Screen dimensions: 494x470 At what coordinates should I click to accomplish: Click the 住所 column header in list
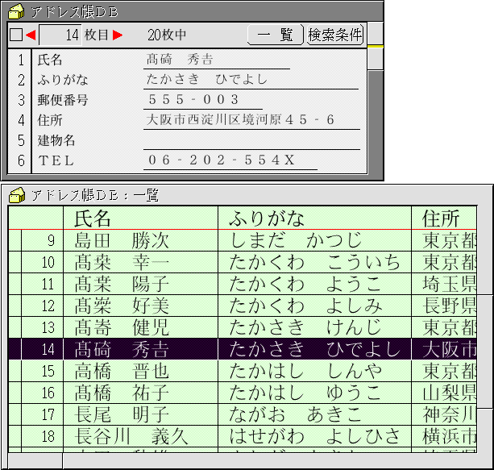tap(443, 218)
